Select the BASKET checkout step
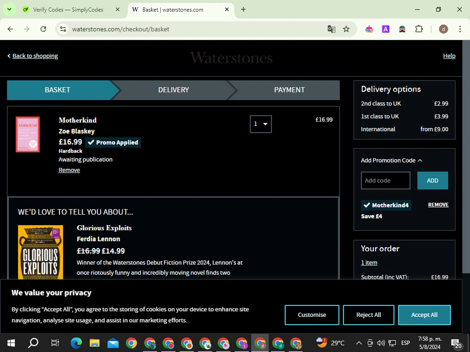 tap(58, 90)
